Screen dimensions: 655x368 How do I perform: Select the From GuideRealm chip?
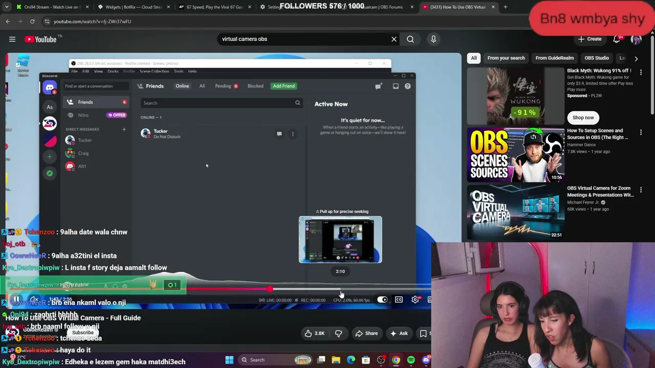[555, 58]
